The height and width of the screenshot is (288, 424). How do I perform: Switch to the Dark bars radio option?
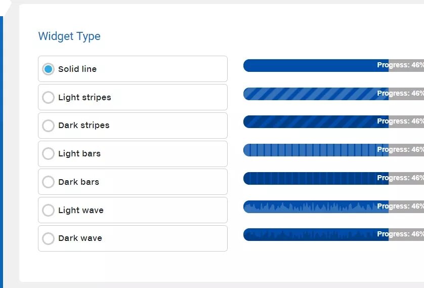click(49, 182)
